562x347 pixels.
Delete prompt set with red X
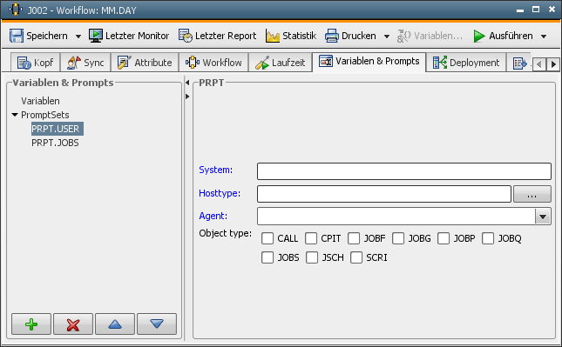coord(73,324)
